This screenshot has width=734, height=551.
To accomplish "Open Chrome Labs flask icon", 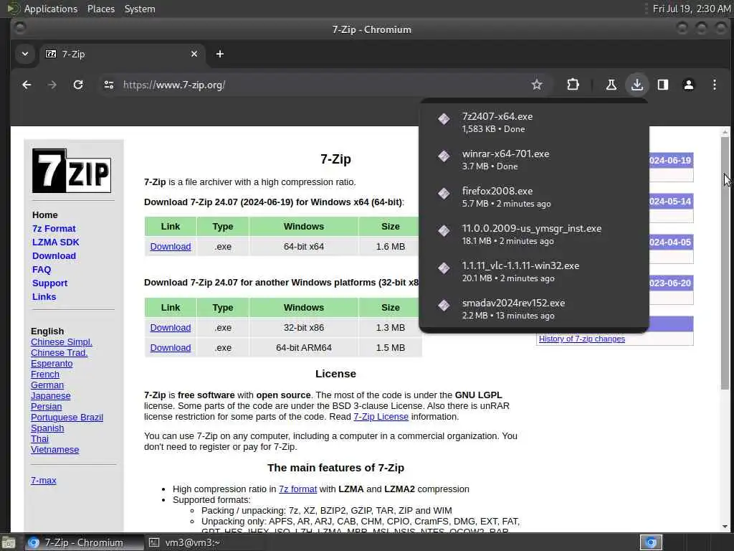I will point(611,85).
